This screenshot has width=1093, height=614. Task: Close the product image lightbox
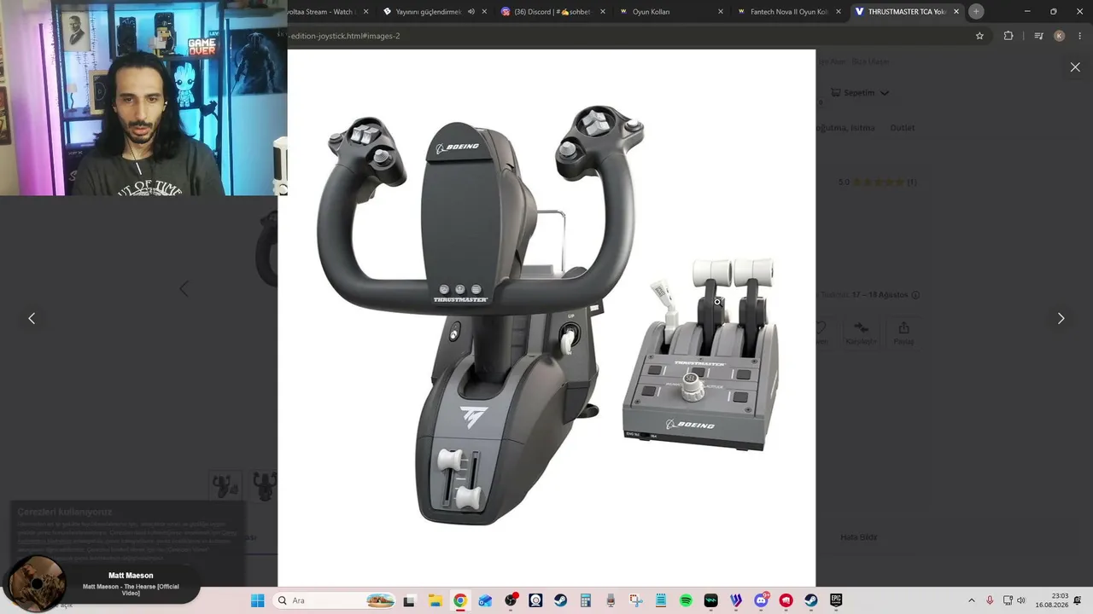tap(1075, 67)
